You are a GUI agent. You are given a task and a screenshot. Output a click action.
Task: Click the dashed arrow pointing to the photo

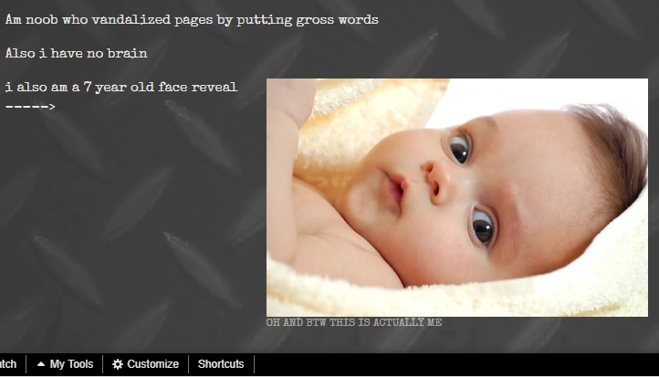30,107
